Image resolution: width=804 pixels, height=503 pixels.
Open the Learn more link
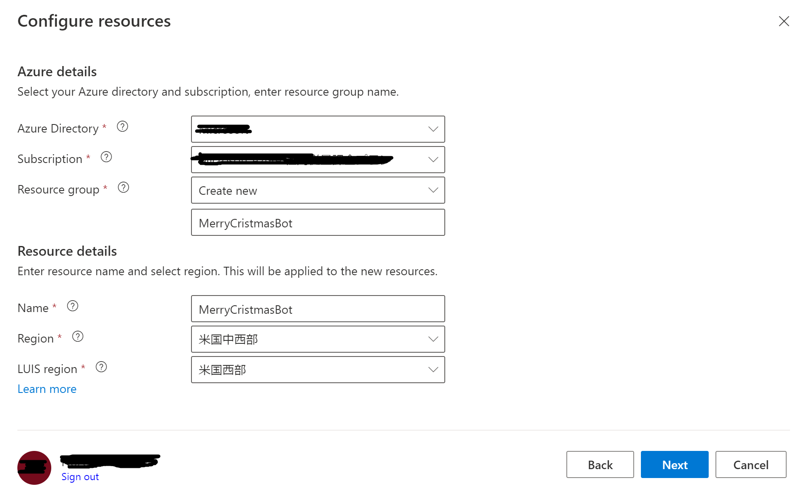point(47,389)
